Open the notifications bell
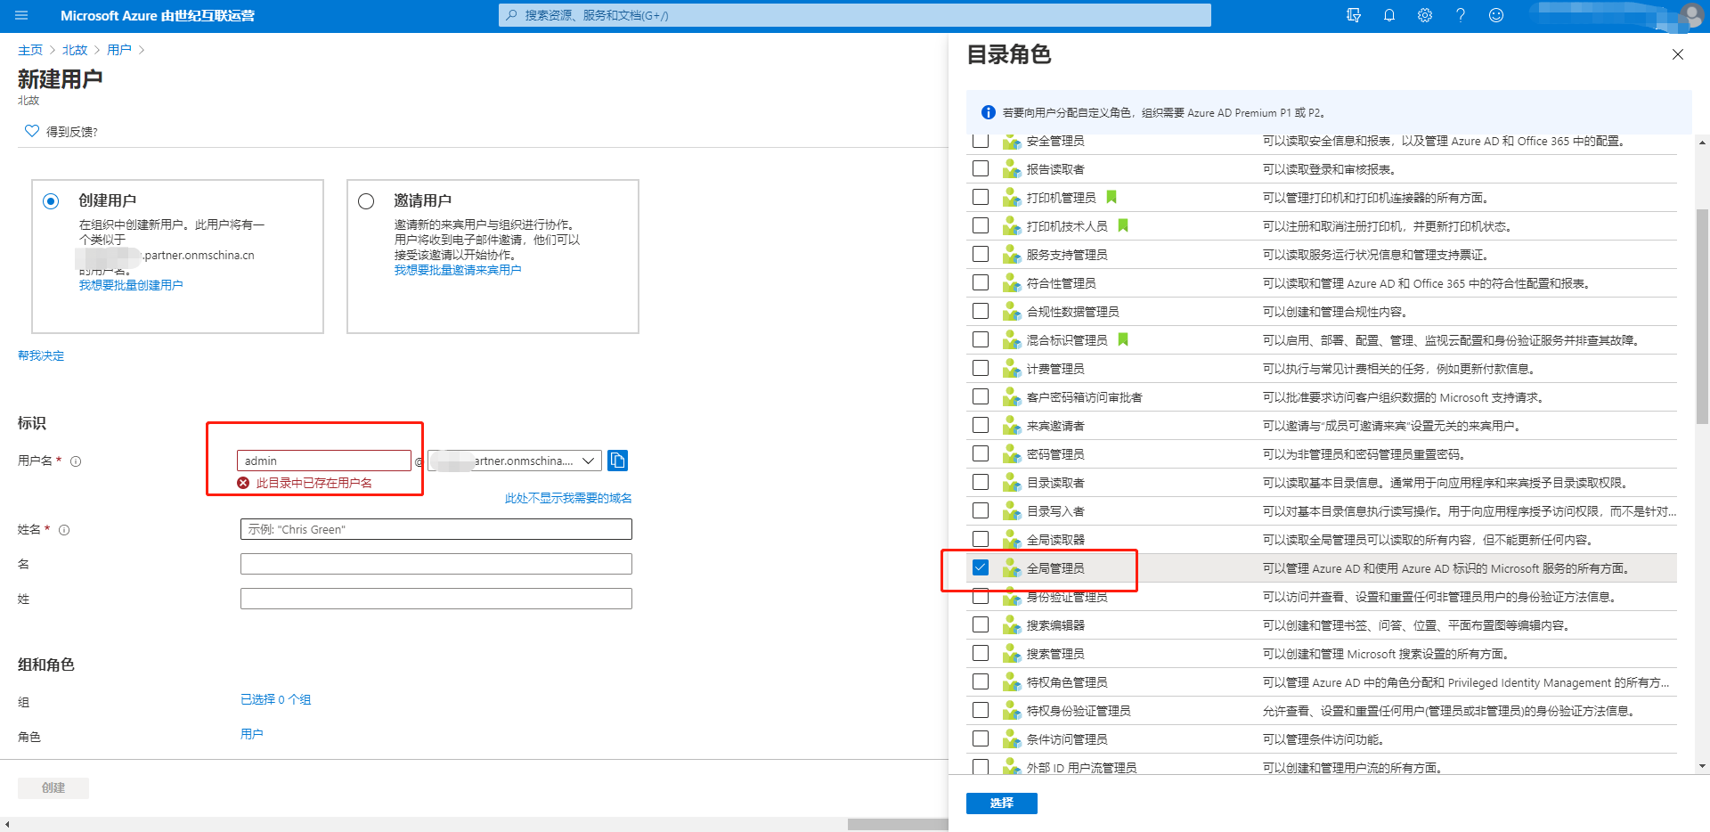This screenshot has height=832, width=1710. click(x=1389, y=15)
